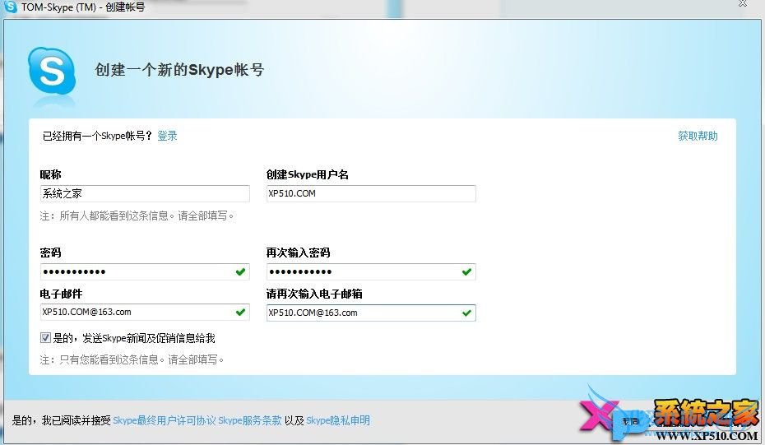This screenshot has width=765, height=445.
Task: Click the note 所有人都能看到这条信息
Action: 137,216
